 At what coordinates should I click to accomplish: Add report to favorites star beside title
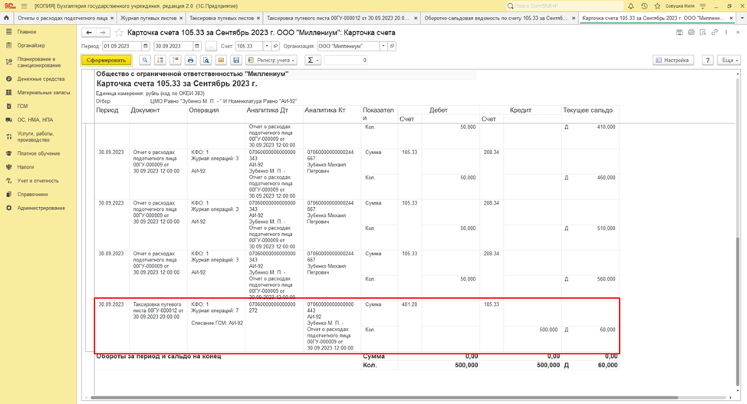tap(119, 33)
